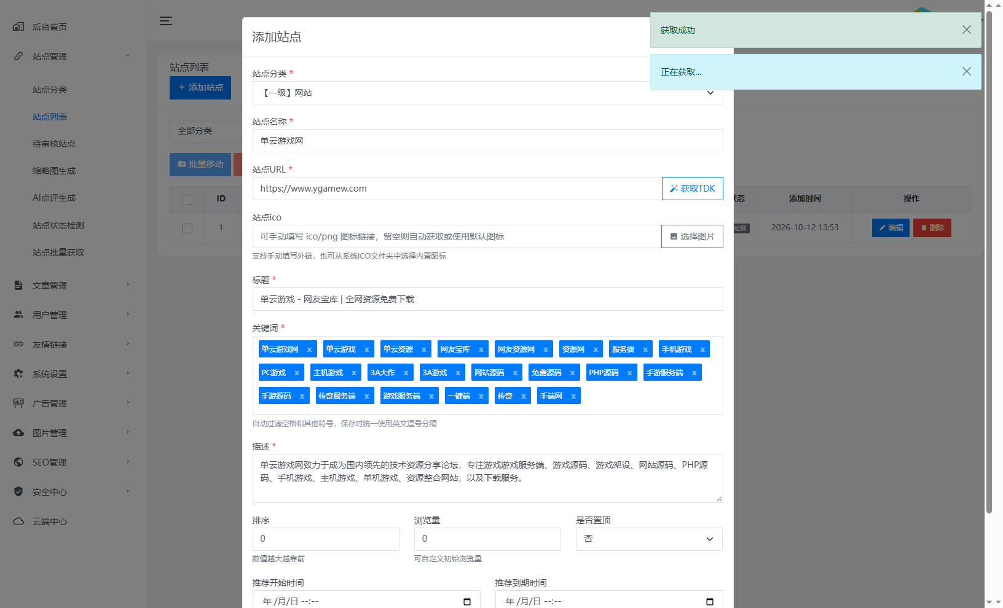This screenshot has width=1003, height=608.
Task: Click the 编辑 button for row 1
Action: coord(891,228)
